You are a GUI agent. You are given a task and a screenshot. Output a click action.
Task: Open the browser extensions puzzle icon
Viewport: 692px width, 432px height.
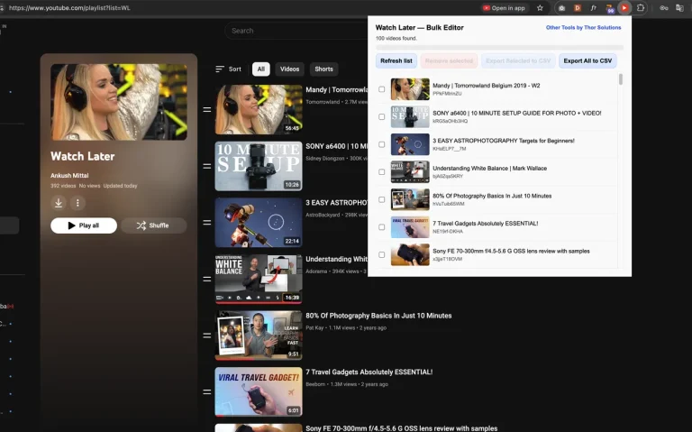[641, 8]
